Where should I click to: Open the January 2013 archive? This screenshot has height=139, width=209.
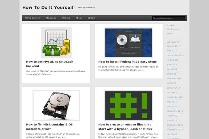[173, 88]
